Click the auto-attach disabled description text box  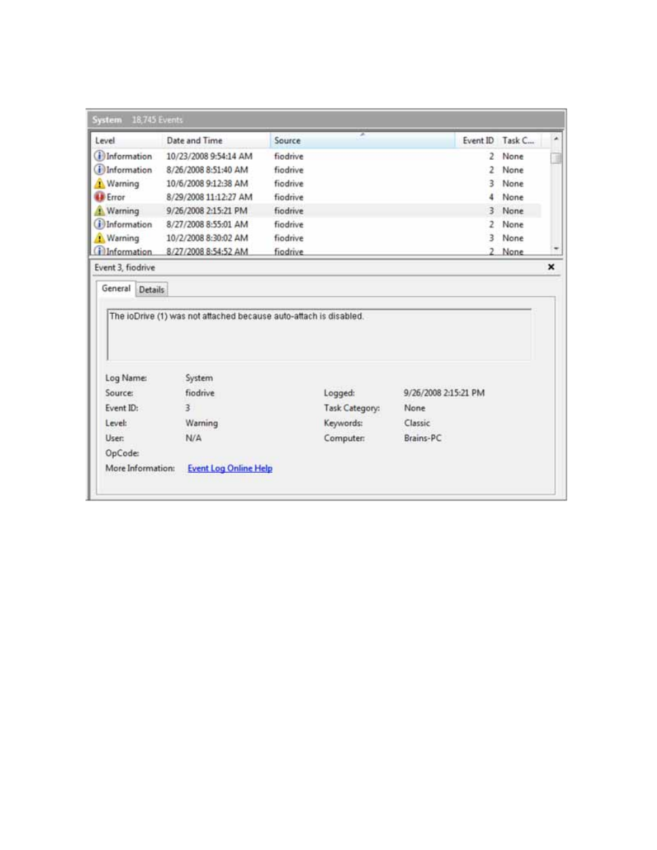pos(319,334)
